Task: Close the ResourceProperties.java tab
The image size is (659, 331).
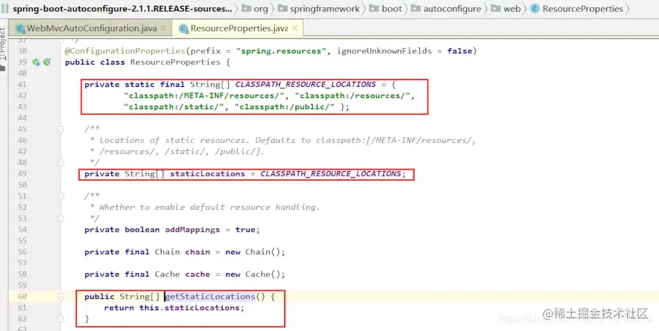Action: 295,28
